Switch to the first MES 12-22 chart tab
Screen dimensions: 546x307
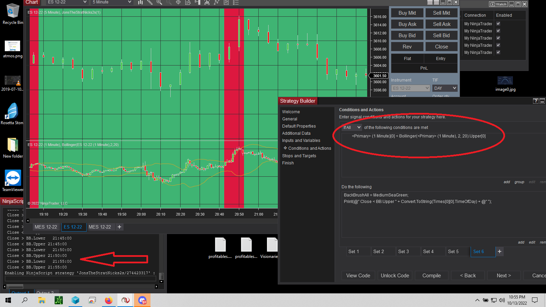click(46, 227)
